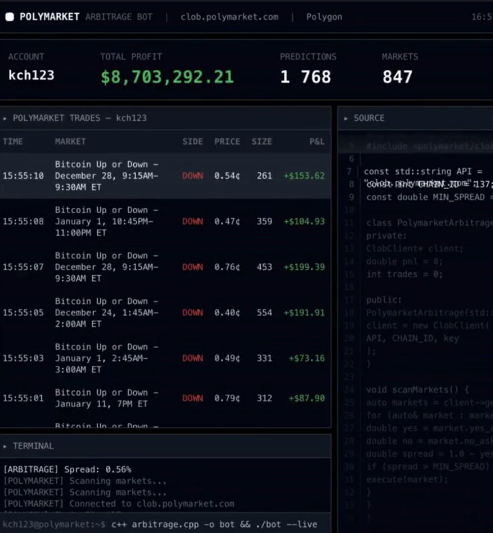The width and height of the screenshot is (493, 533).
Task: Click the source line const std::string API
Action: pos(423,171)
